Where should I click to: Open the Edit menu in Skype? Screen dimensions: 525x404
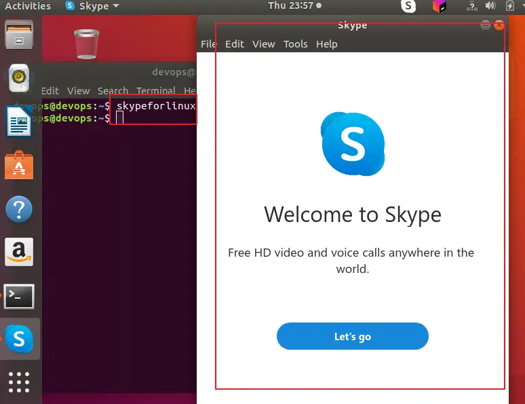(x=235, y=44)
